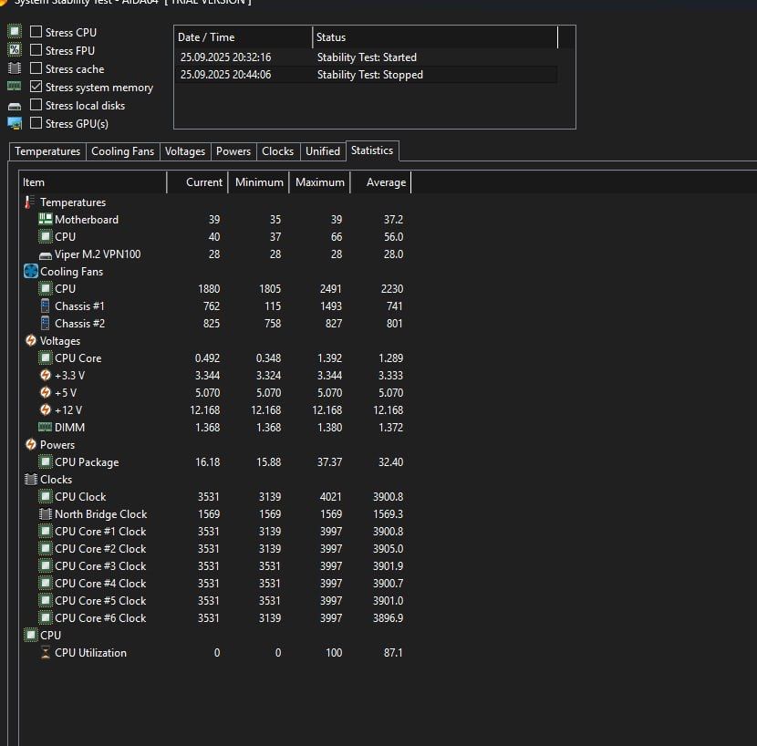Select the CPU Core #3 Clock row
The image size is (757, 746).
click(x=215, y=566)
